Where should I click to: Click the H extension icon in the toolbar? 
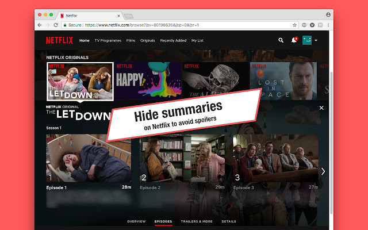[x=320, y=25]
